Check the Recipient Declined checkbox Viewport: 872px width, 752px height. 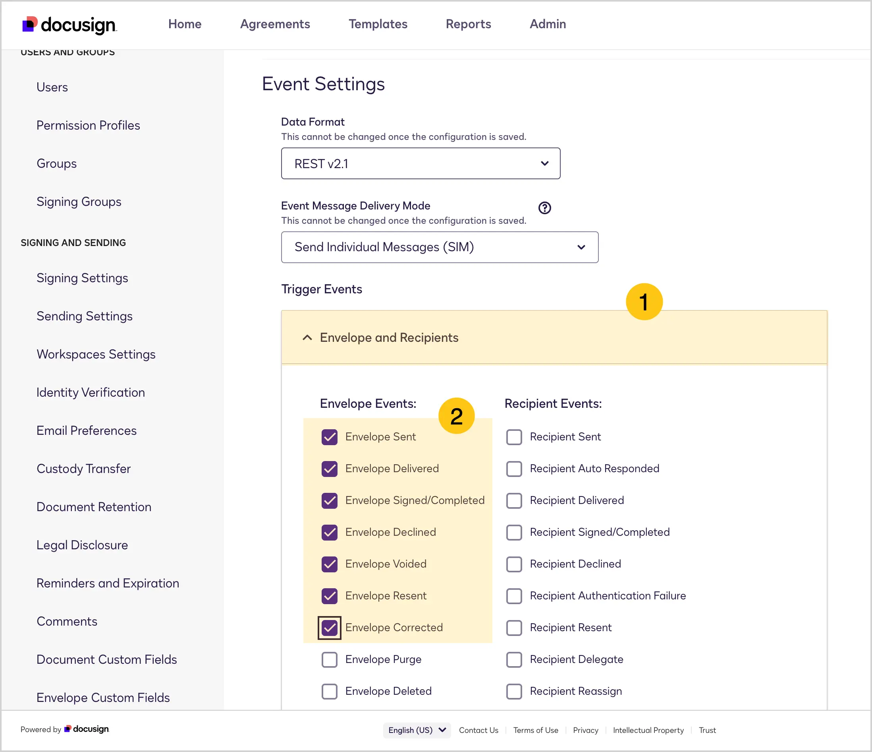coord(514,564)
